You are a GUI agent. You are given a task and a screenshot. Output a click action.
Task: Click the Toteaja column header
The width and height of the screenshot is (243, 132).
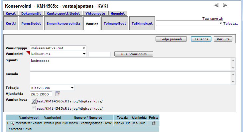122,118
